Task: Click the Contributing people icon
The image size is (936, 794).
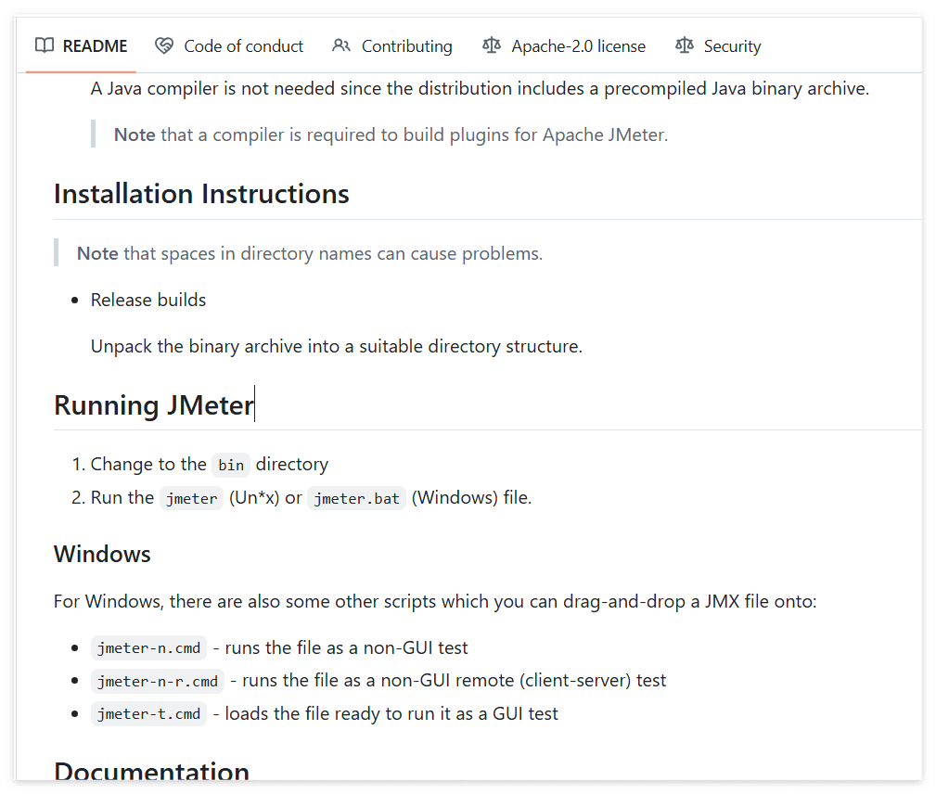Action: click(341, 45)
